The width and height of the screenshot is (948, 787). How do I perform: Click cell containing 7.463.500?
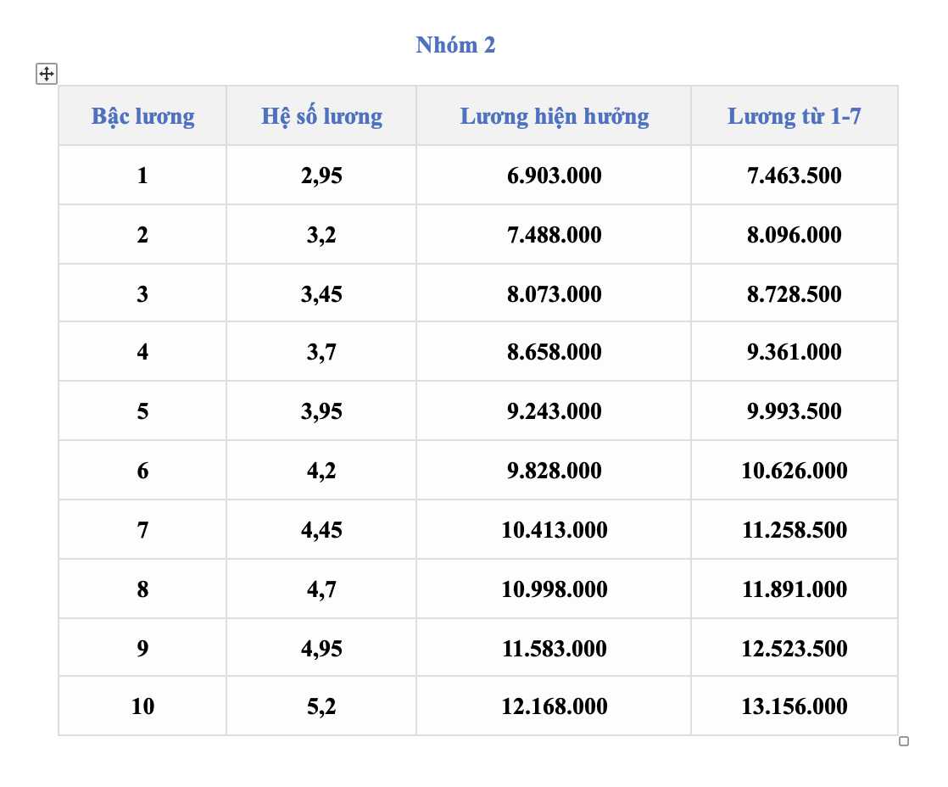(x=795, y=175)
